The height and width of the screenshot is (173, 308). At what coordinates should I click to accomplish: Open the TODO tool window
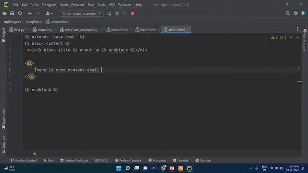(102, 161)
